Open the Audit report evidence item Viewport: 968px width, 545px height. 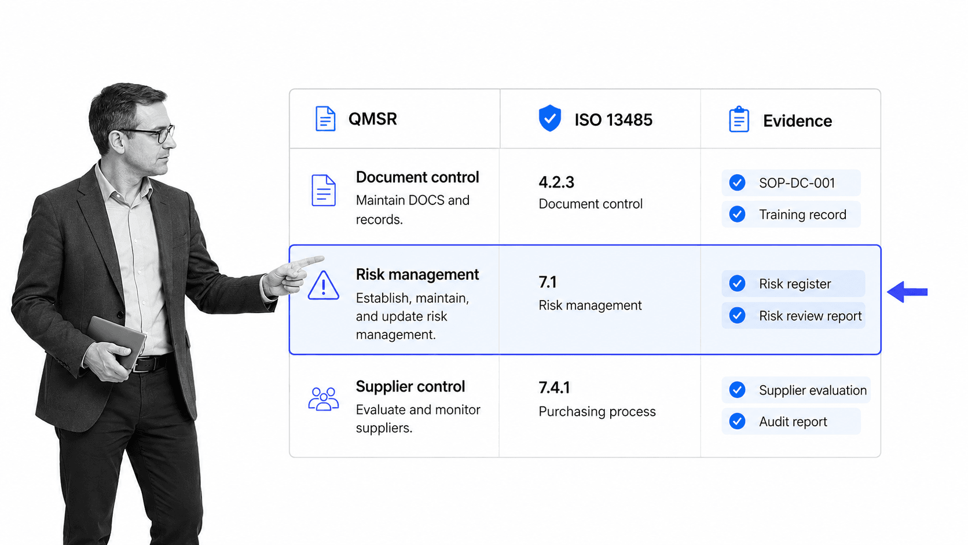(791, 421)
